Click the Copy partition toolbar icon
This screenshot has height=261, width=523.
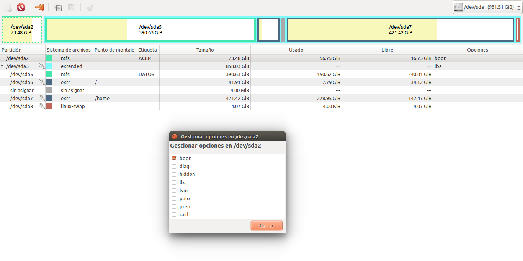click(58, 7)
